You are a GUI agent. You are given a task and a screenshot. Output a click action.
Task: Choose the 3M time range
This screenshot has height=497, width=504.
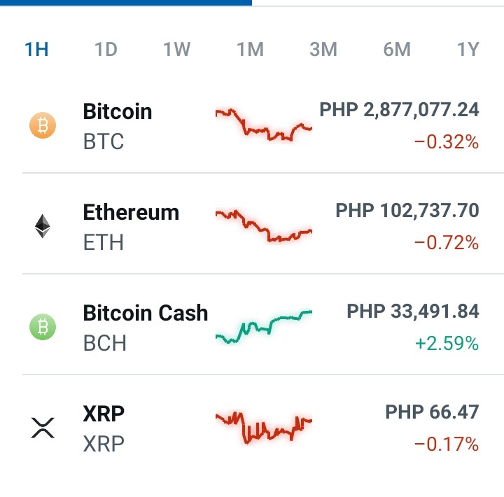(323, 50)
